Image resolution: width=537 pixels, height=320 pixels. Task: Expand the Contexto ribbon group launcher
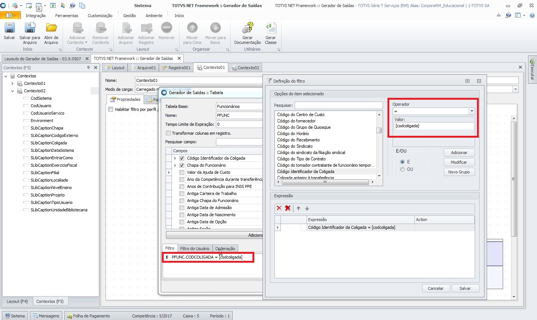point(111,49)
